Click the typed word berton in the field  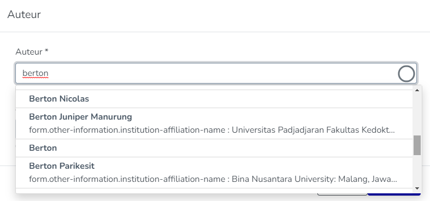click(x=36, y=73)
